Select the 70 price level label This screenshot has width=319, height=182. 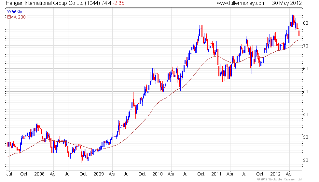[306, 46]
